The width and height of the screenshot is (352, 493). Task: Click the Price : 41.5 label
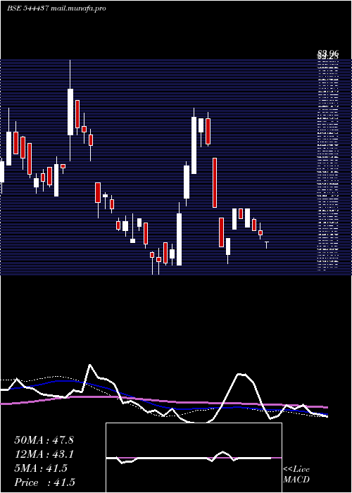(44, 482)
